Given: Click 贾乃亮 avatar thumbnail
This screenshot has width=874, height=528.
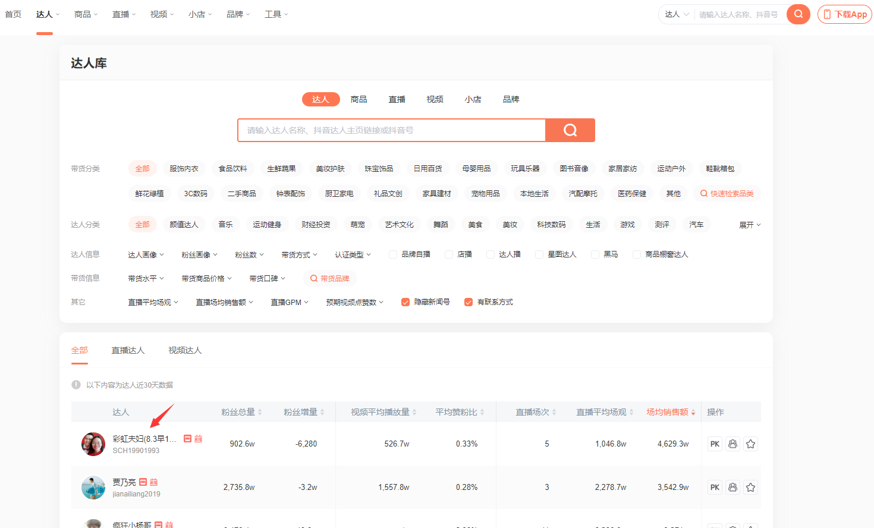Looking at the screenshot, I should tap(93, 488).
